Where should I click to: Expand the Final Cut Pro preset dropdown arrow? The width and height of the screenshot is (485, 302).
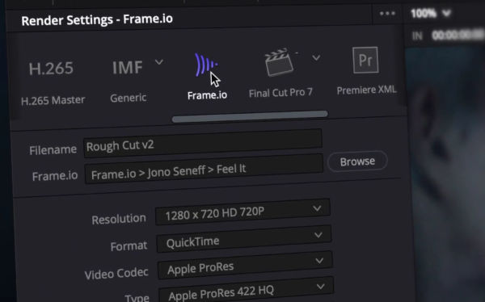(316, 57)
